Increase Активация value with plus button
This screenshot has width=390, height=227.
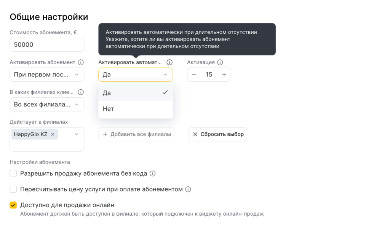pyautogui.click(x=224, y=75)
